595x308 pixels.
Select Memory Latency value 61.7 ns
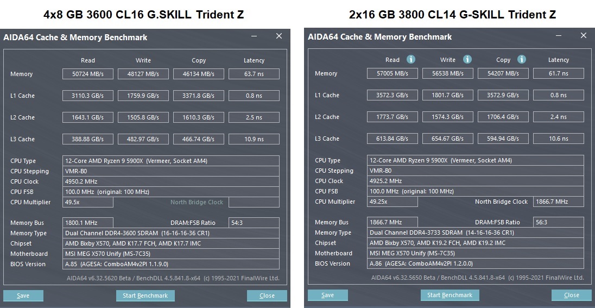[559, 73]
